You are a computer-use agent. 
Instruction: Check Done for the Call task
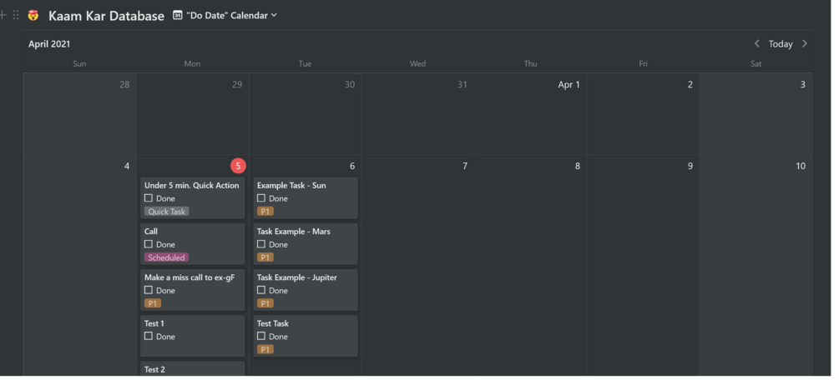(x=149, y=244)
